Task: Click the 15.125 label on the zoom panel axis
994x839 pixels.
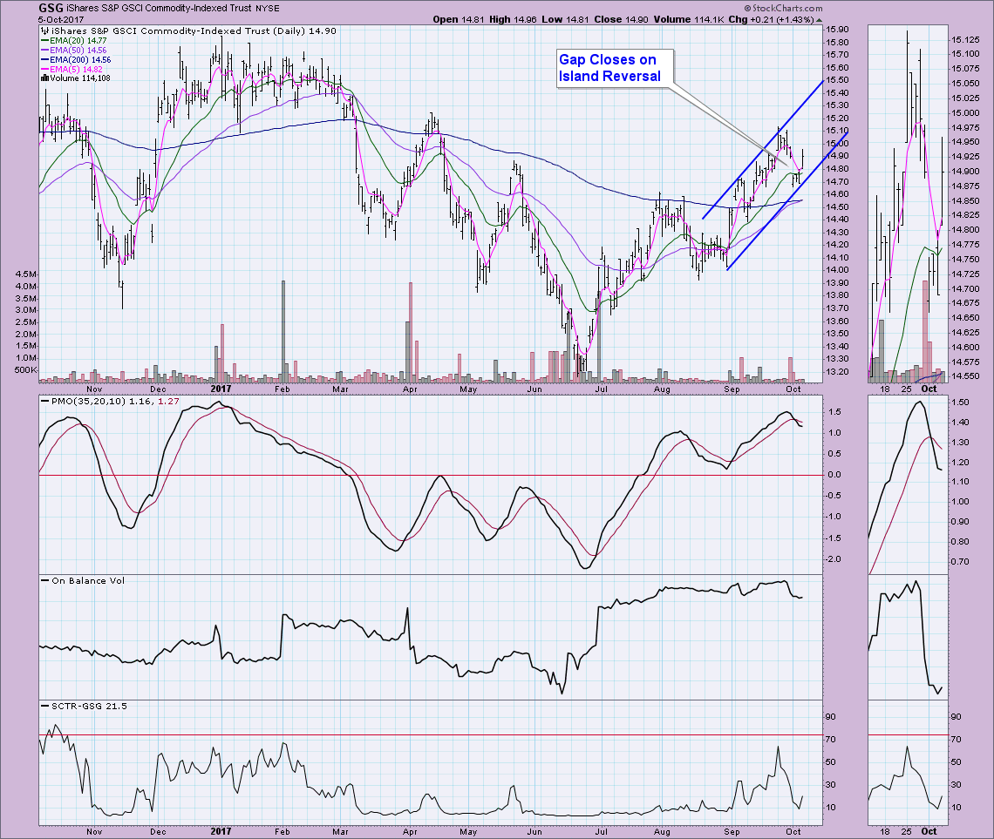Action: coord(965,40)
